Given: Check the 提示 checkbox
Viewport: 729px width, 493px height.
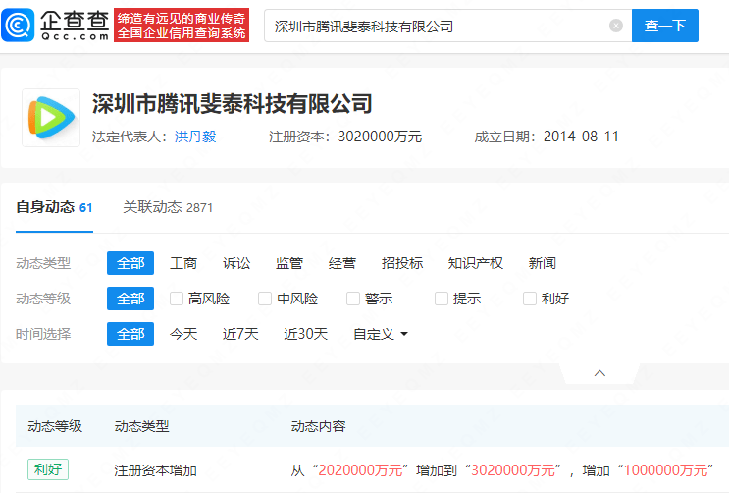Looking at the screenshot, I should [442, 299].
